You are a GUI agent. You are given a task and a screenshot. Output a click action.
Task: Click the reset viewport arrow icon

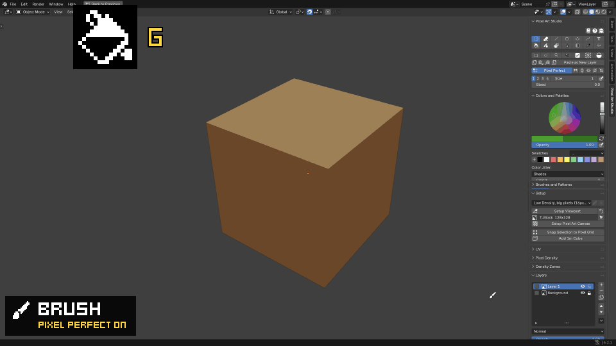601,211
